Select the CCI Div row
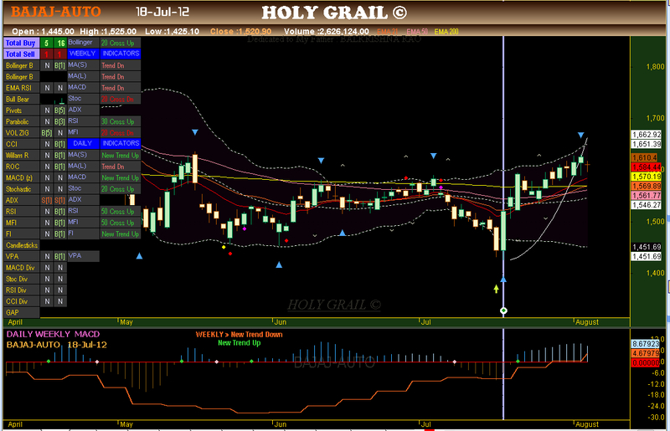Image resolution: width=670 pixels, height=431 pixels. click(x=22, y=301)
